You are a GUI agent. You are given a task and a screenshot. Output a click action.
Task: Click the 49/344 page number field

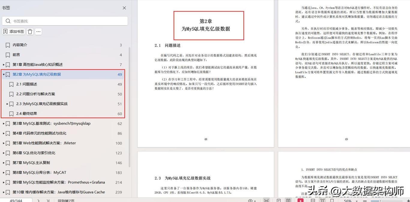pos(16,201)
